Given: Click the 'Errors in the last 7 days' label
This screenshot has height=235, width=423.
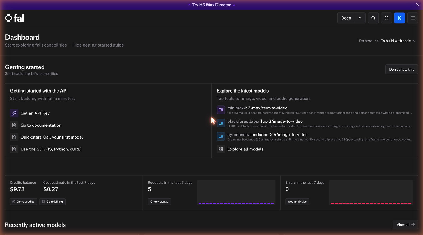Looking at the screenshot, I should pos(305,183).
